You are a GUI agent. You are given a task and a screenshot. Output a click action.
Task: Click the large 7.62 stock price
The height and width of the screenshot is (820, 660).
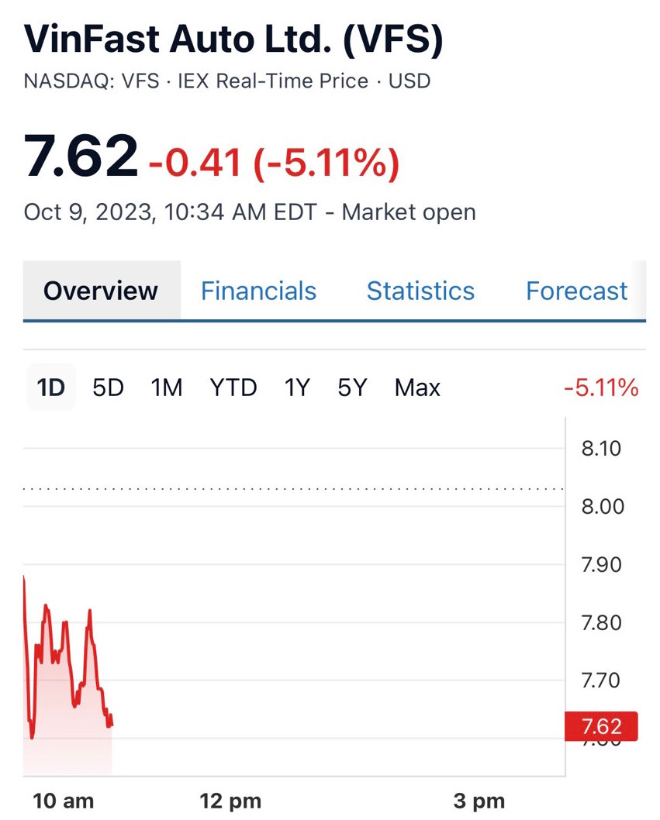(81, 156)
